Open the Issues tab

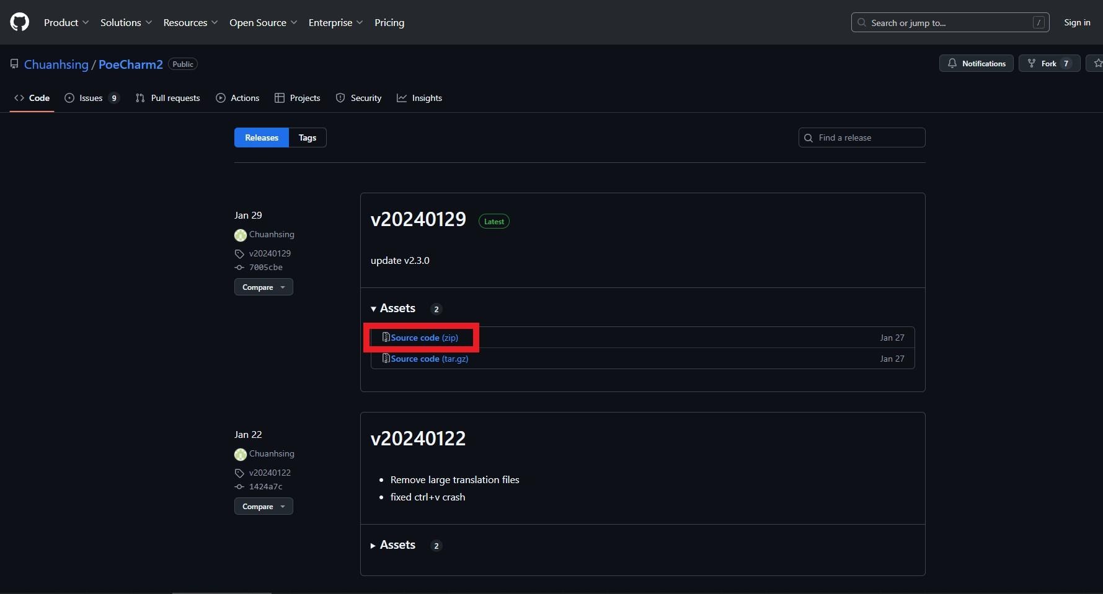point(91,98)
